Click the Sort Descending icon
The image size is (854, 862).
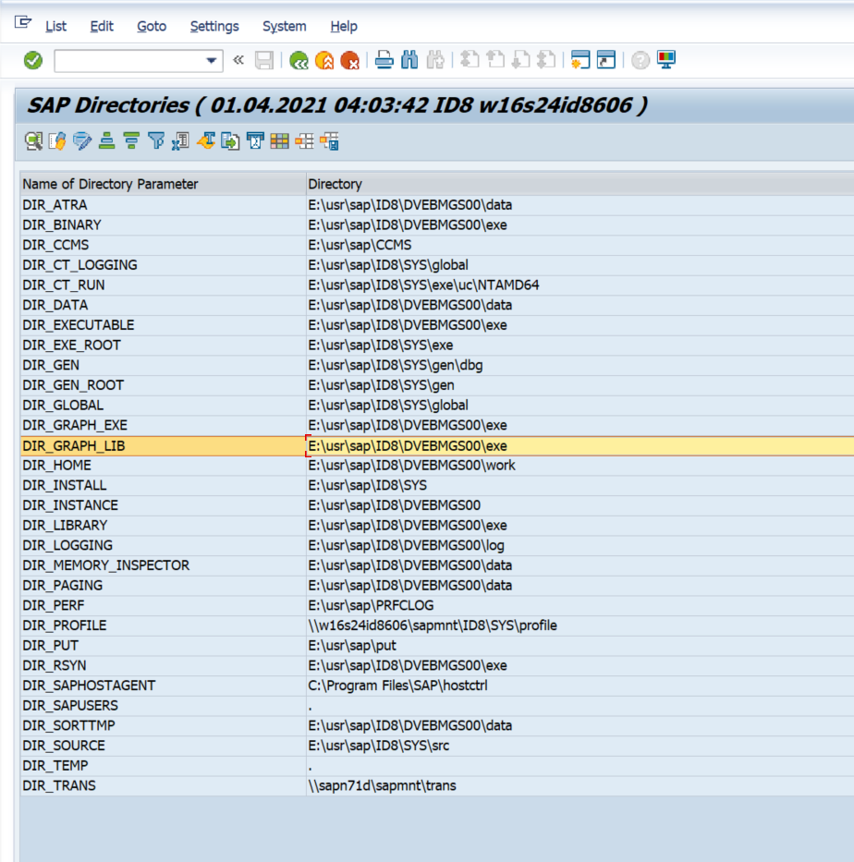click(131, 141)
